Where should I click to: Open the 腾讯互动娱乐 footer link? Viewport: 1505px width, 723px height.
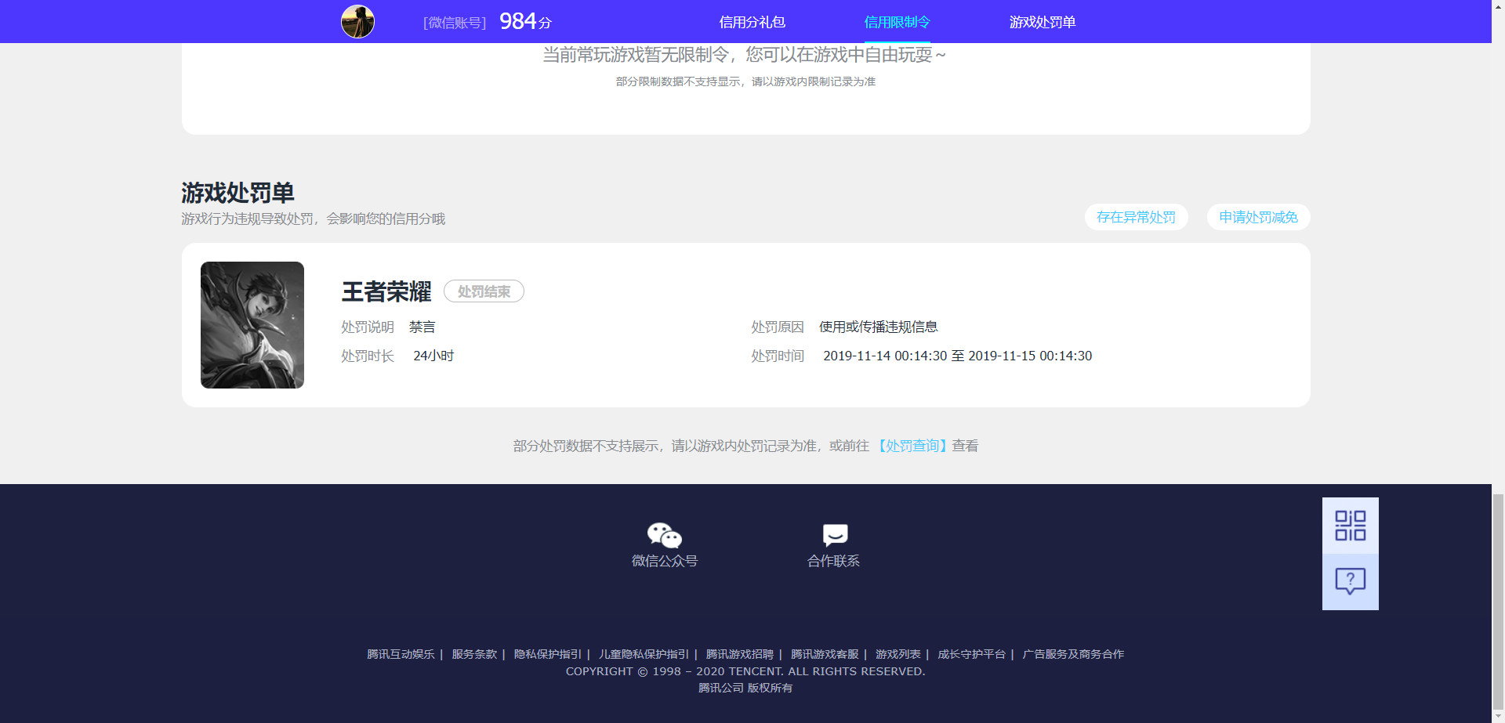coord(401,654)
